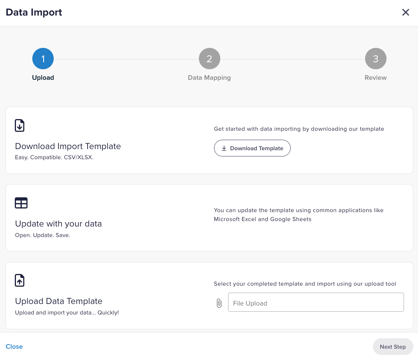Image resolution: width=418 pixels, height=360 pixels.
Task: Click the Upload Data Template heading
Action: 59,301
